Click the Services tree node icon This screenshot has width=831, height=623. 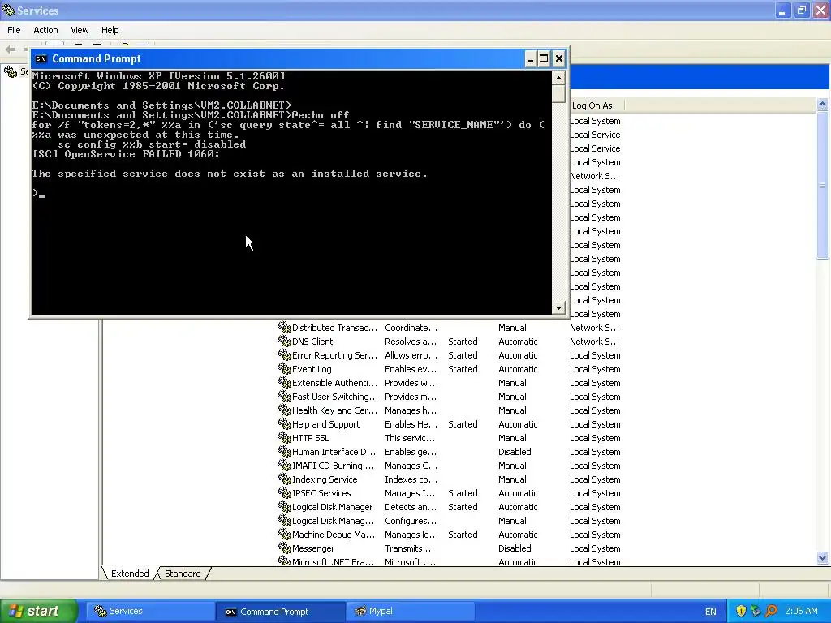tap(11, 71)
